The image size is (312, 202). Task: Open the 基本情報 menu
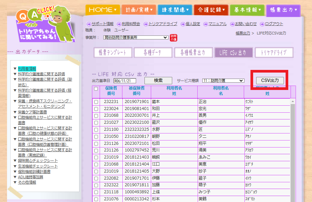click(247, 10)
